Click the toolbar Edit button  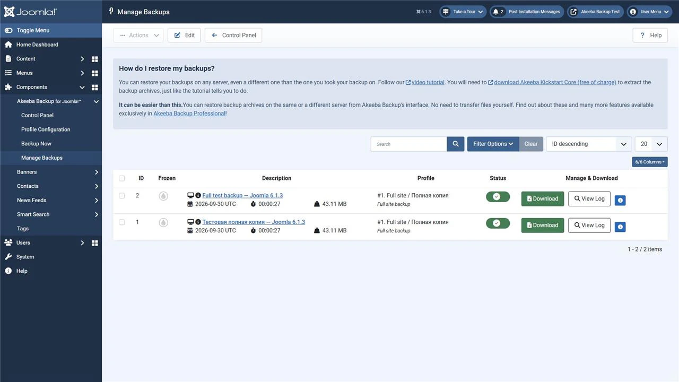(x=184, y=36)
